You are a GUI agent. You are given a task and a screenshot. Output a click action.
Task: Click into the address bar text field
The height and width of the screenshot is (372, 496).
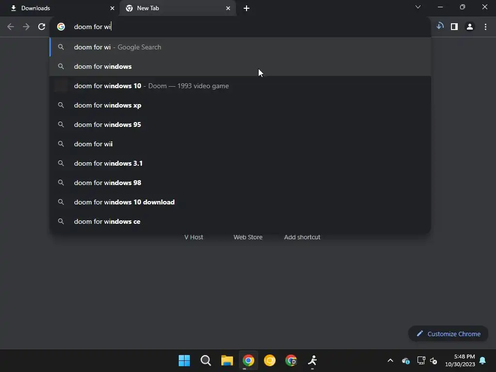click(x=240, y=27)
